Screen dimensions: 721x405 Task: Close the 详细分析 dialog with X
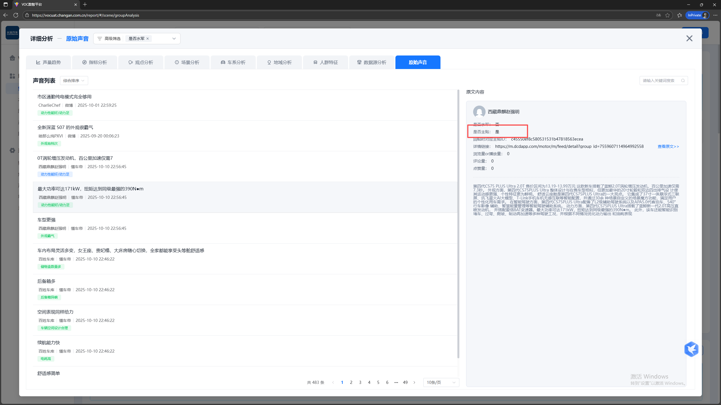coord(689,38)
